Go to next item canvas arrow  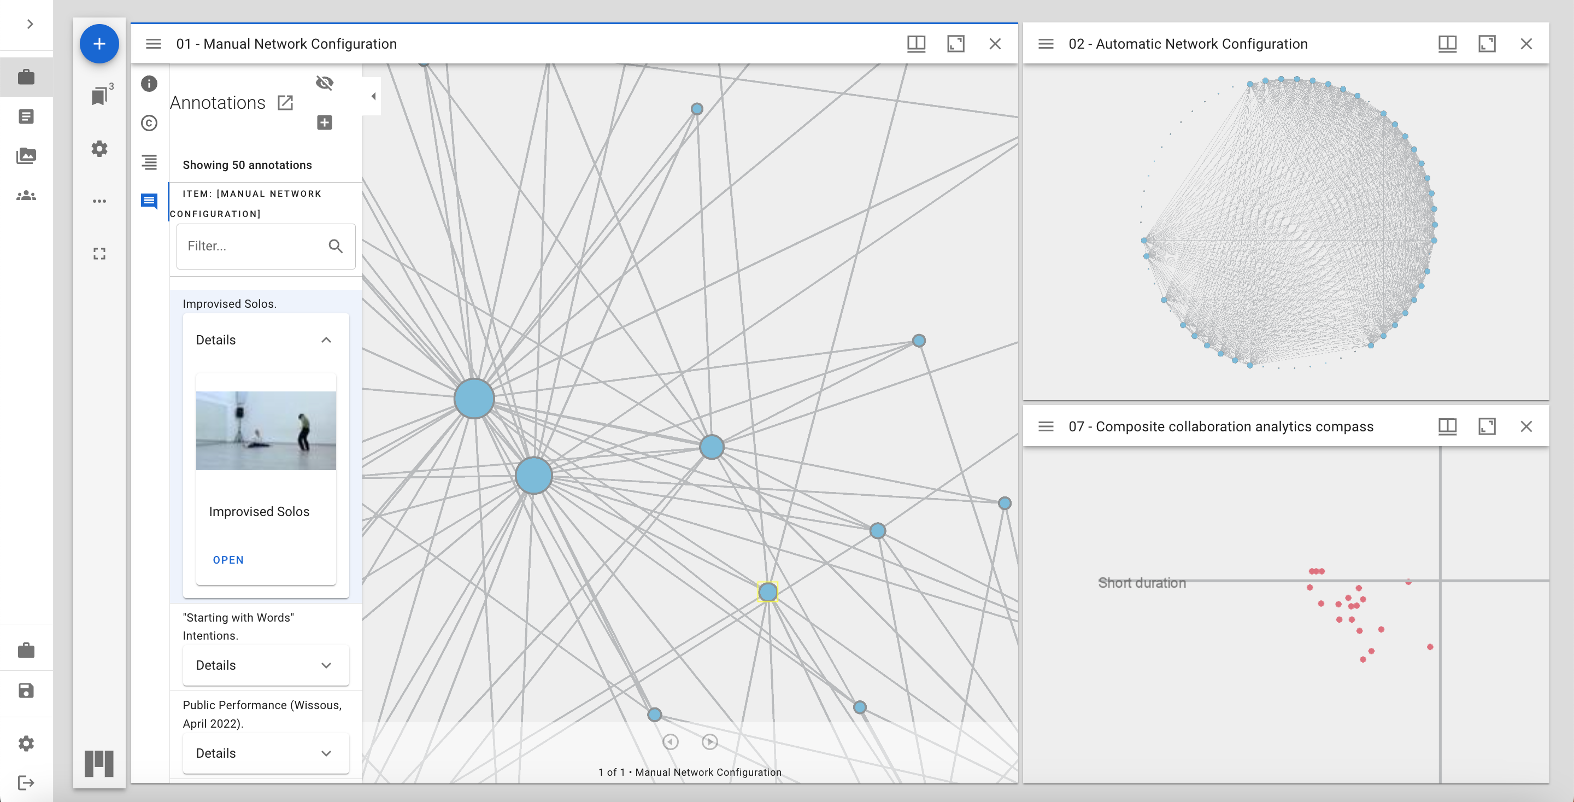pyautogui.click(x=709, y=742)
